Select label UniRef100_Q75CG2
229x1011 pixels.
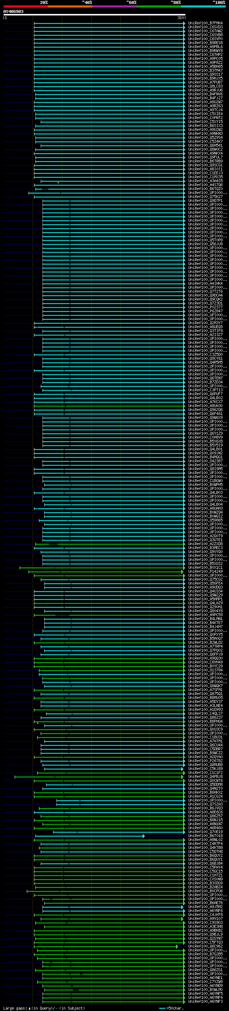pos(205,579)
